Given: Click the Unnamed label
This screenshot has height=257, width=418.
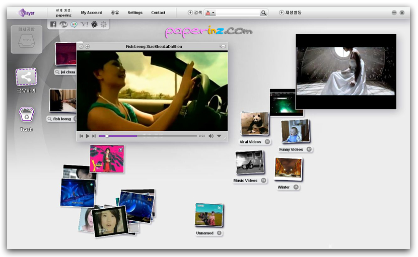Looking at the screenshot, I should click(205, 233).
